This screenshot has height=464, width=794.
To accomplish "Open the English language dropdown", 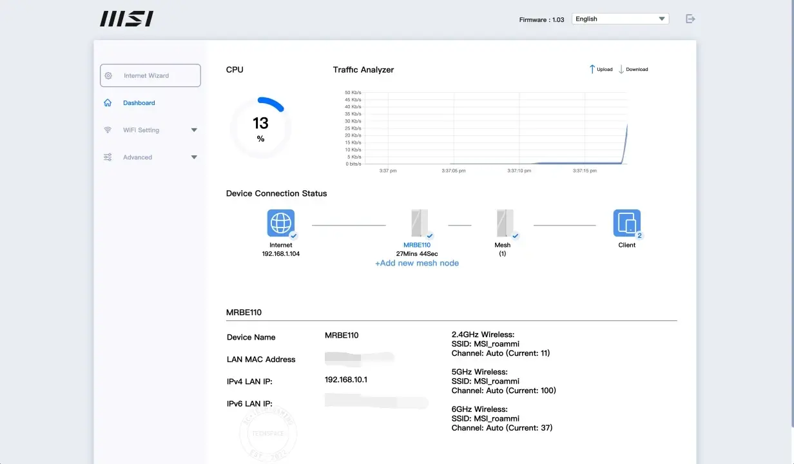I will [620, 19].
